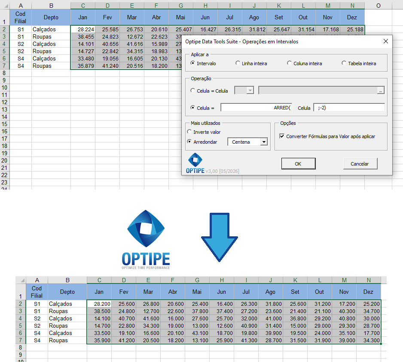The width and height of the screenshot is (403, 362).
Task: Click the Depto header cell in the top sheet
Action: 51,17
